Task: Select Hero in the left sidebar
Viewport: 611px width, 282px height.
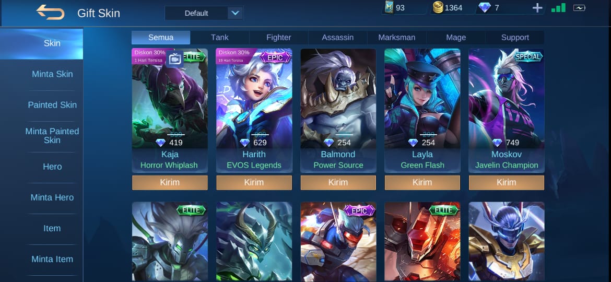Action: pos(52,167)
